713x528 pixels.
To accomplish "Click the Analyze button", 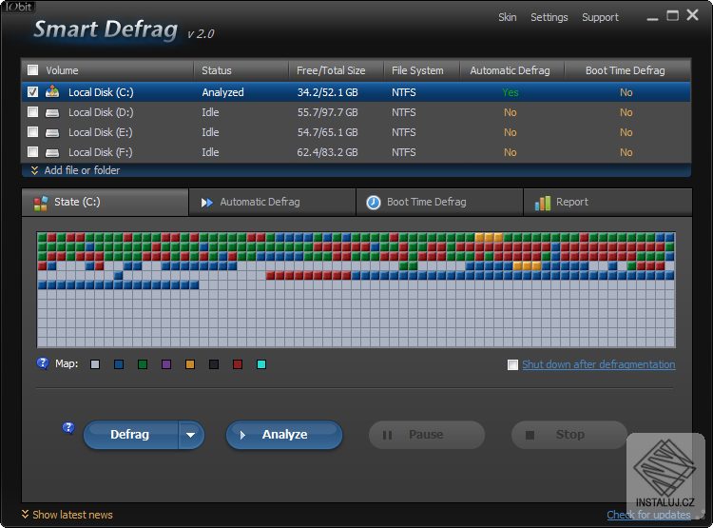I will (284, 435).
